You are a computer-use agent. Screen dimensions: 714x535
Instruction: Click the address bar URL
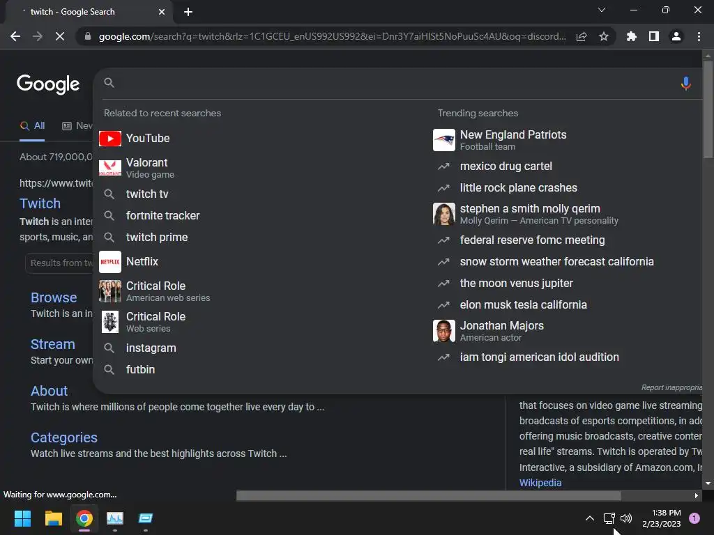(333, 36)
